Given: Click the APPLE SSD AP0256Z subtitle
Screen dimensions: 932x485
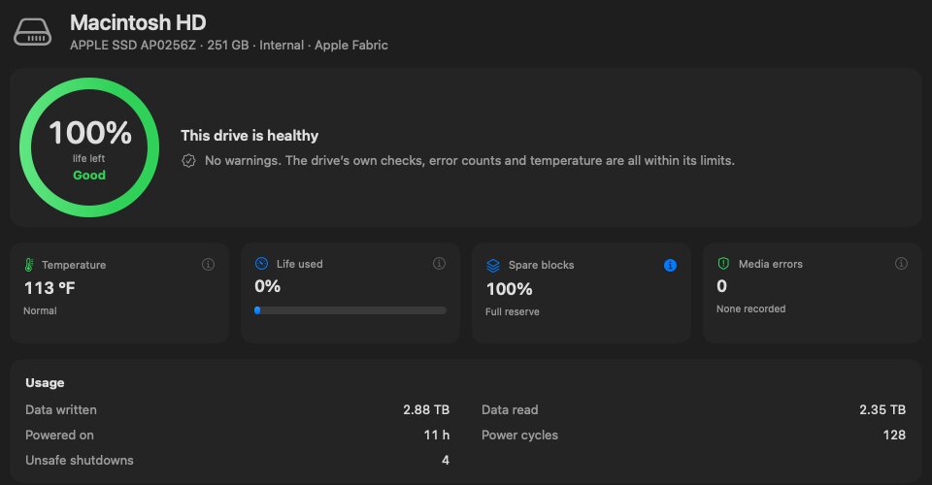Looking at the screenshot, I should pos(229,46).
